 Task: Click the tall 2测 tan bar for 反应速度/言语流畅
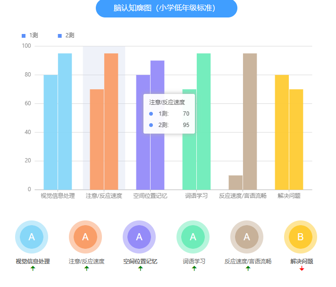point(250,121)
